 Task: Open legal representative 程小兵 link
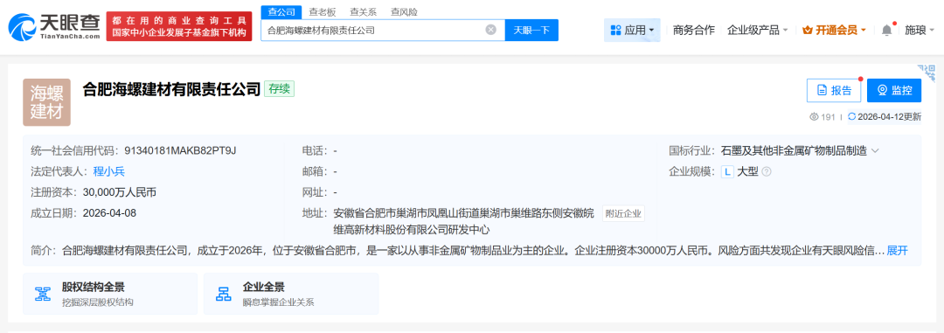tap(109, 171)
